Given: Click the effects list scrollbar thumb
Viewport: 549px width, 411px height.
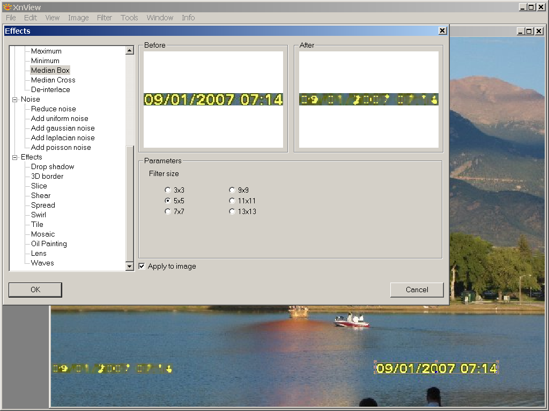Looking at the screenshot, I should (130, 204).
